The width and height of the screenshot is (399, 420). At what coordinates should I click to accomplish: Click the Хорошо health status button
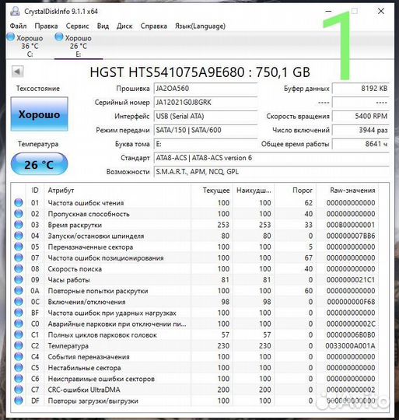point(39,114)
